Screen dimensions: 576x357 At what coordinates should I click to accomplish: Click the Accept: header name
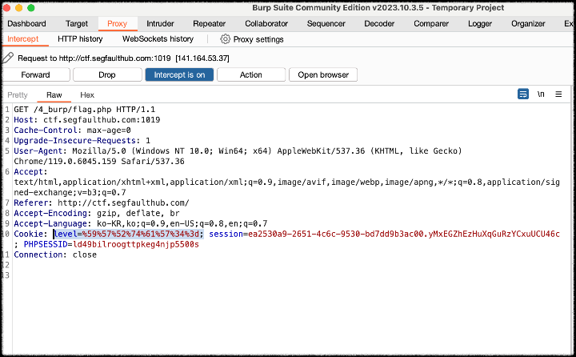(x=31, y=172)
